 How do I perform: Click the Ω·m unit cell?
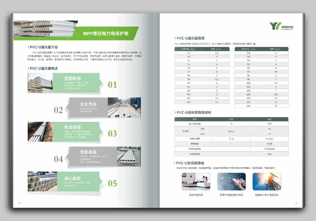point(231,139)
